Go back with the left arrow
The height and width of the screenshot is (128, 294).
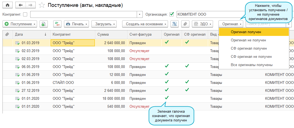[x=21, y=5]
